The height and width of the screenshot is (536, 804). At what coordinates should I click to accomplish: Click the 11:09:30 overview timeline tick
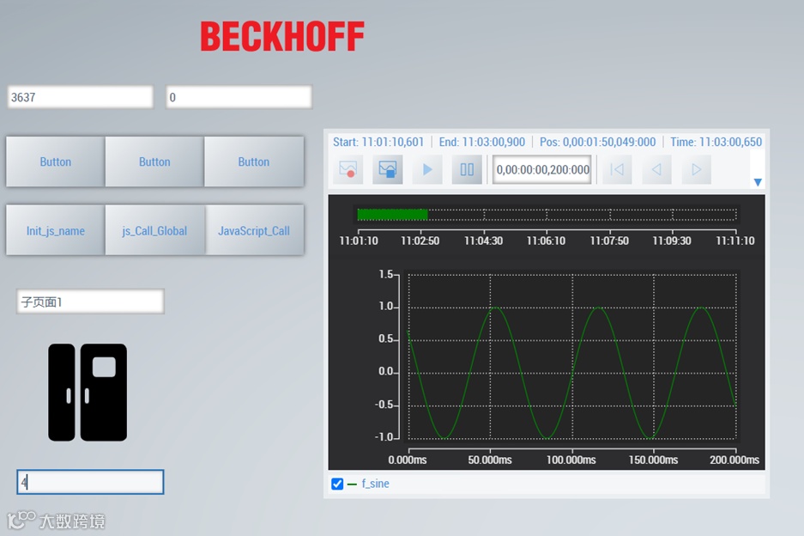[x=672, y=241]
